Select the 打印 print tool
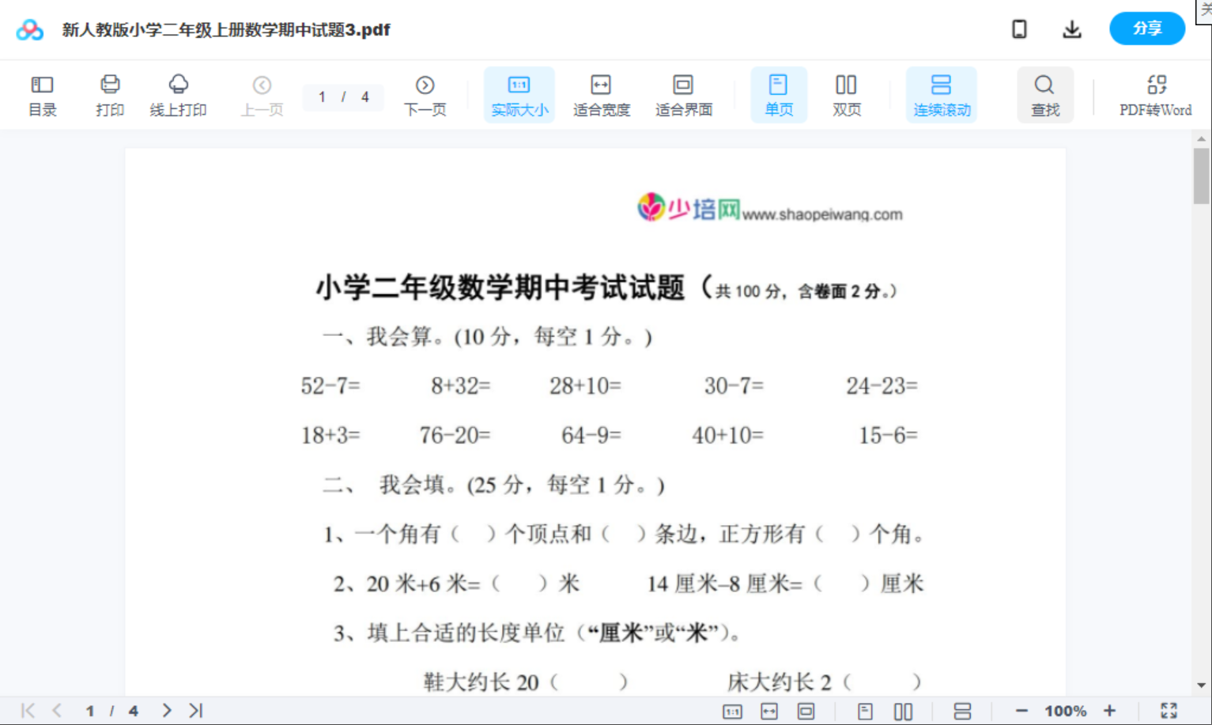 click(110, 94)
